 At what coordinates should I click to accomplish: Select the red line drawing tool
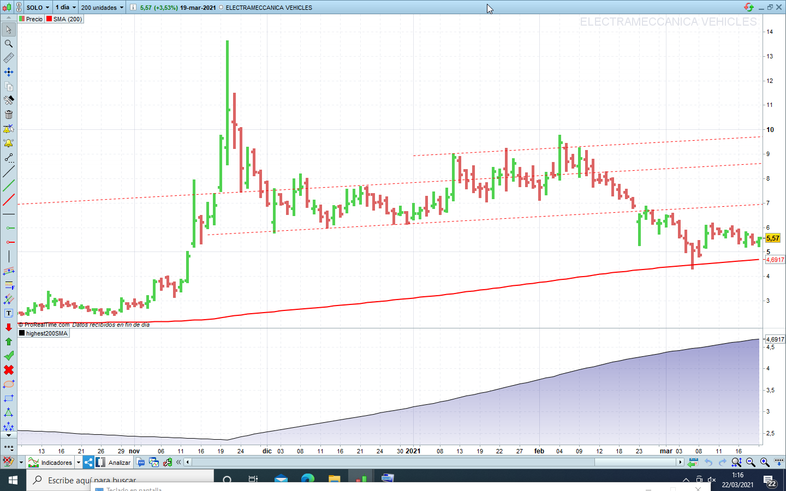coord(9,200)
